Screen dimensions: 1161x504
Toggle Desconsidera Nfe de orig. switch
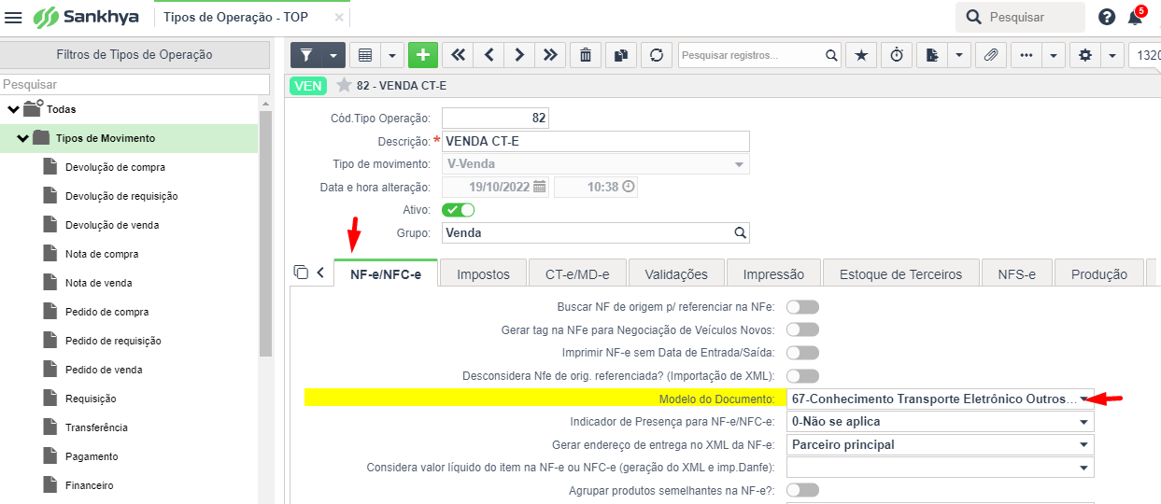[802, 376]
